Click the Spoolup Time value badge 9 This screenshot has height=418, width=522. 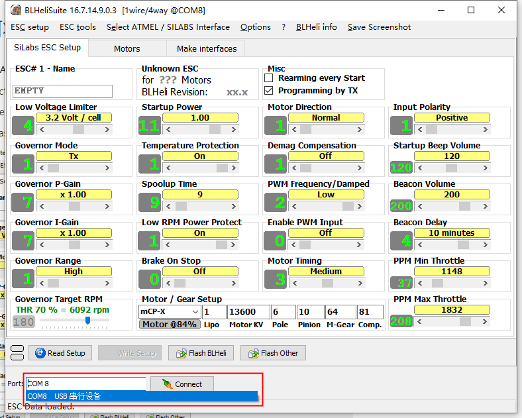[x=150, y=202]
